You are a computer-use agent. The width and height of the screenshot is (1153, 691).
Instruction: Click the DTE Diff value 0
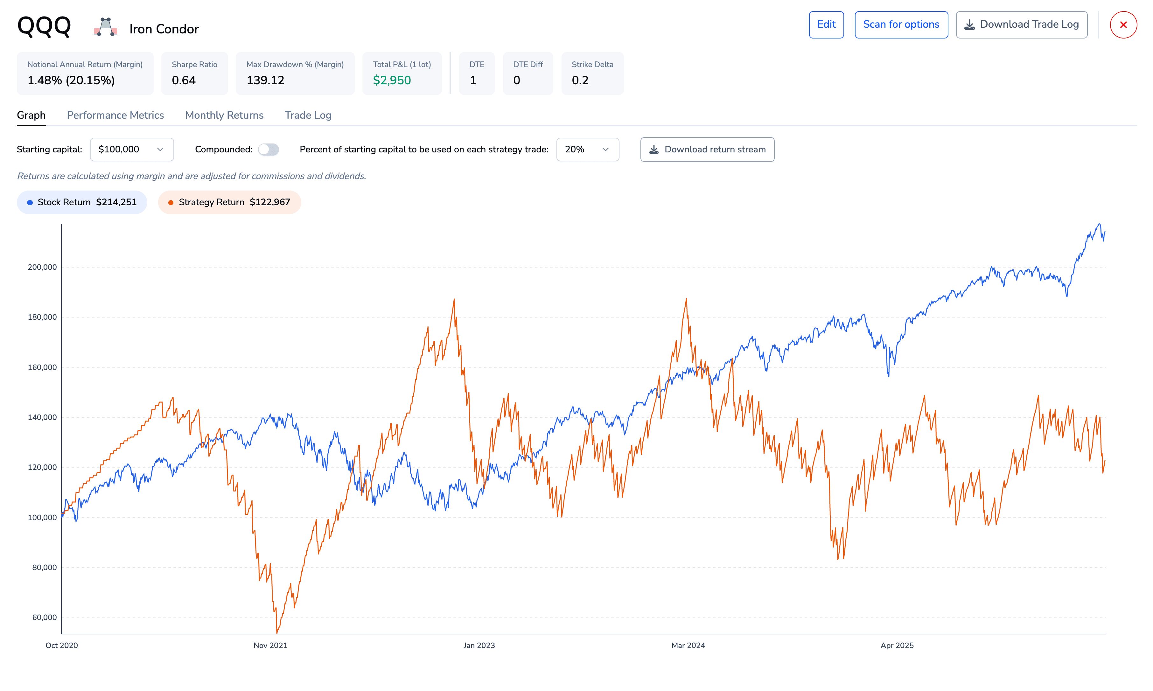tap(516, 80)
